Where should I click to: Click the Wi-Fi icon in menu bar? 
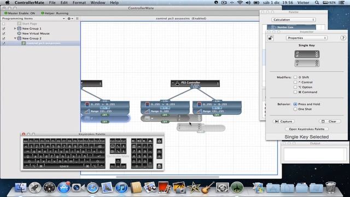coord(240,3)
